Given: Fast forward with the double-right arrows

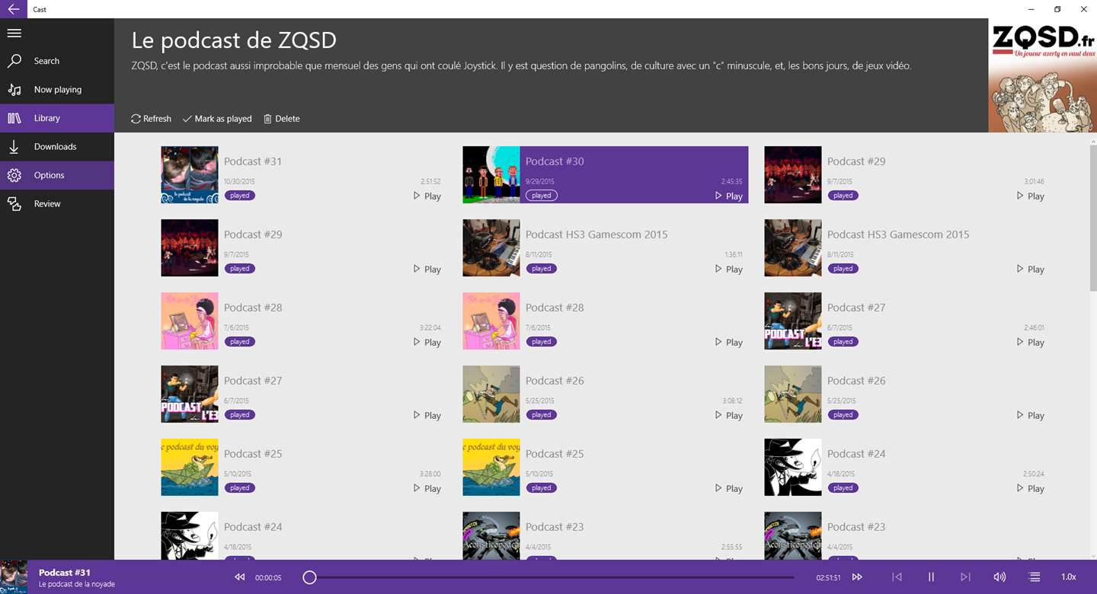Looking at the screenshot, I should tap(857, 577).
